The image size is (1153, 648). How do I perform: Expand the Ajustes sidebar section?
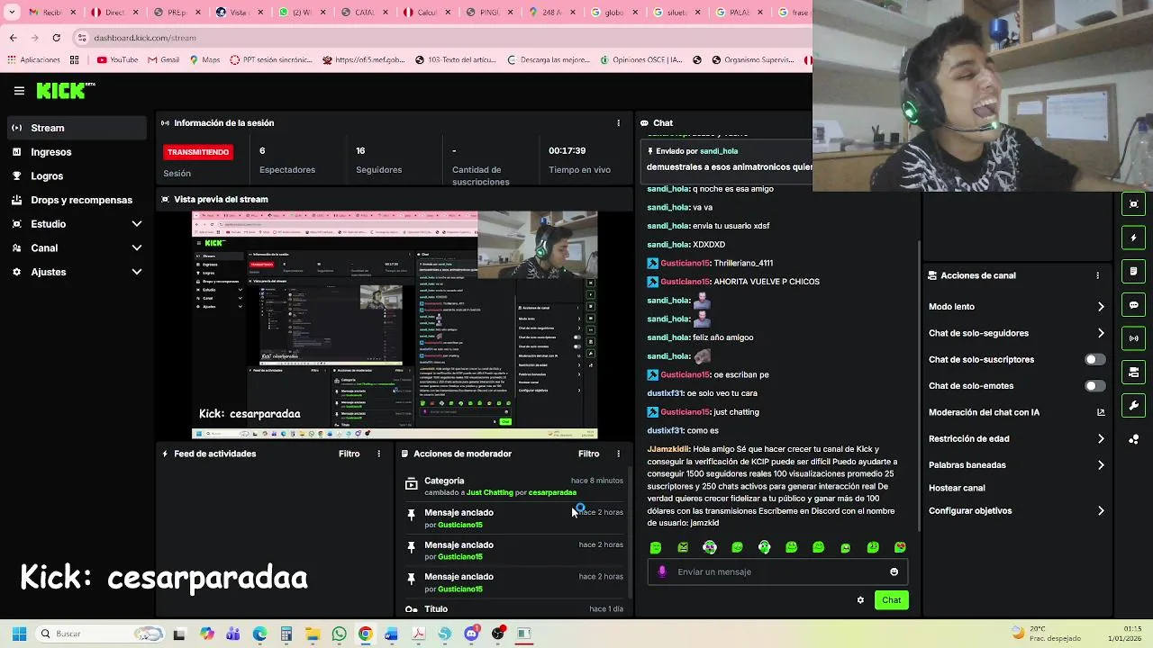click(137, 272)
